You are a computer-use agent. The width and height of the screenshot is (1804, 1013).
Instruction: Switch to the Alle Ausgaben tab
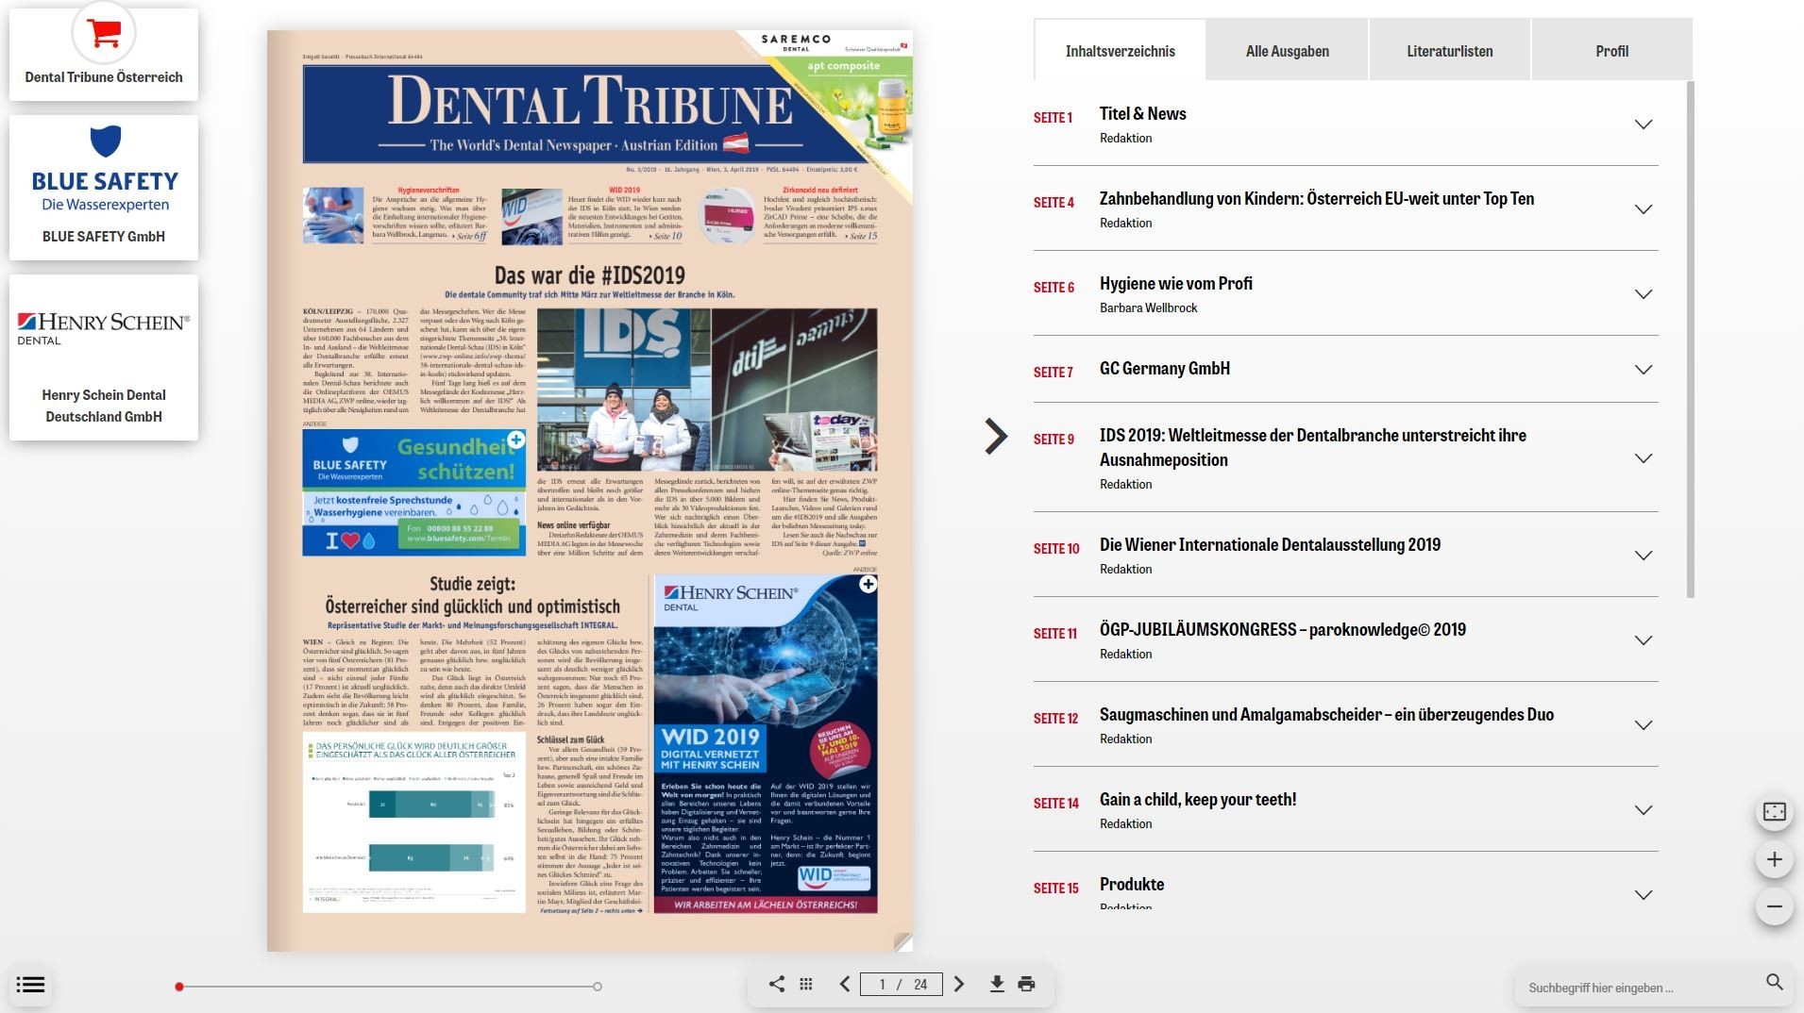(x=1288, y=51)
